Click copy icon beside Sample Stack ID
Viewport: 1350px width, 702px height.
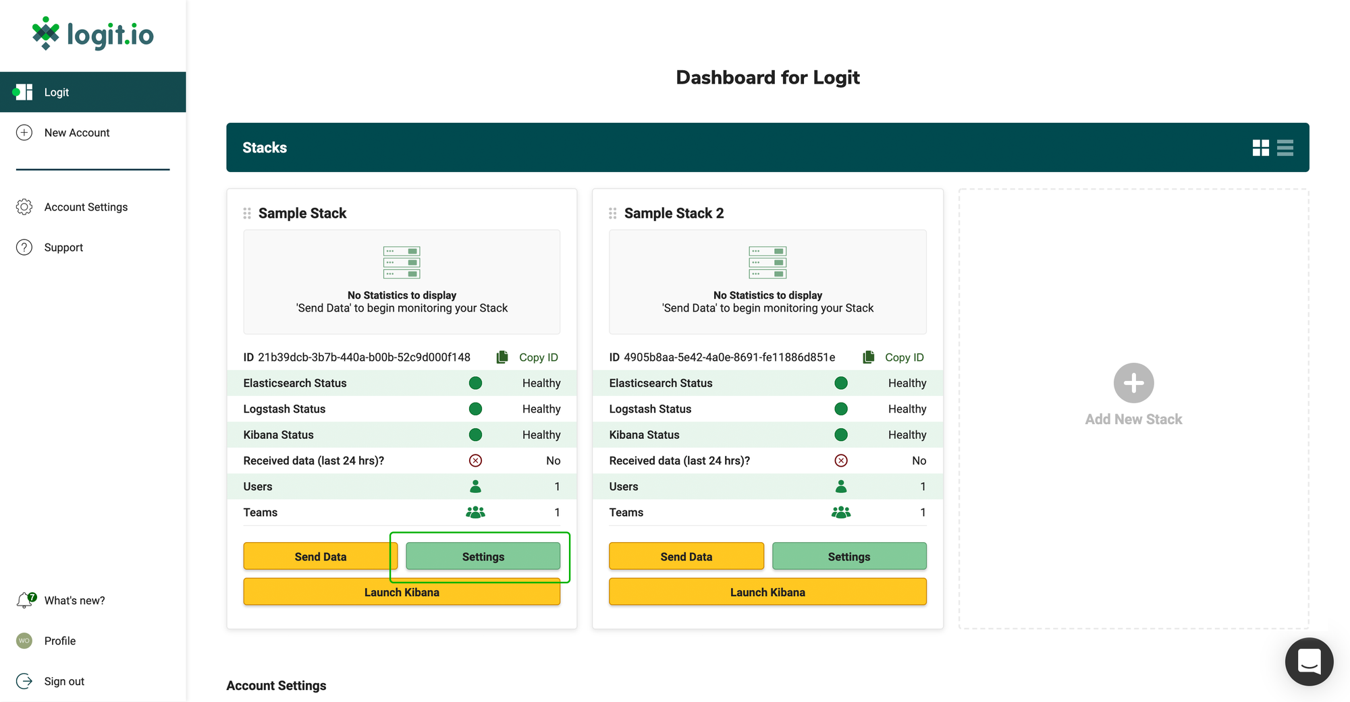[x=502, y=357]
